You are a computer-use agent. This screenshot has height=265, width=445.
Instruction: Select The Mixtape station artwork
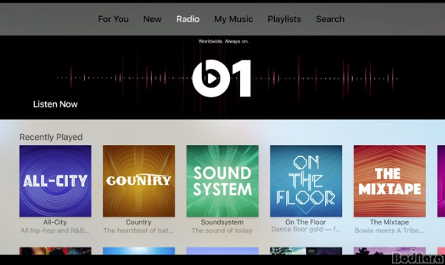click(390, 181)
